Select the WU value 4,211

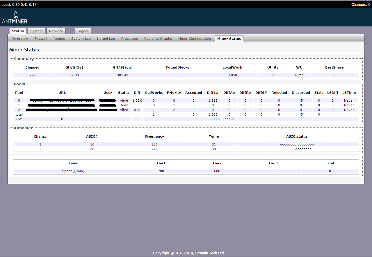pos(299,75)
